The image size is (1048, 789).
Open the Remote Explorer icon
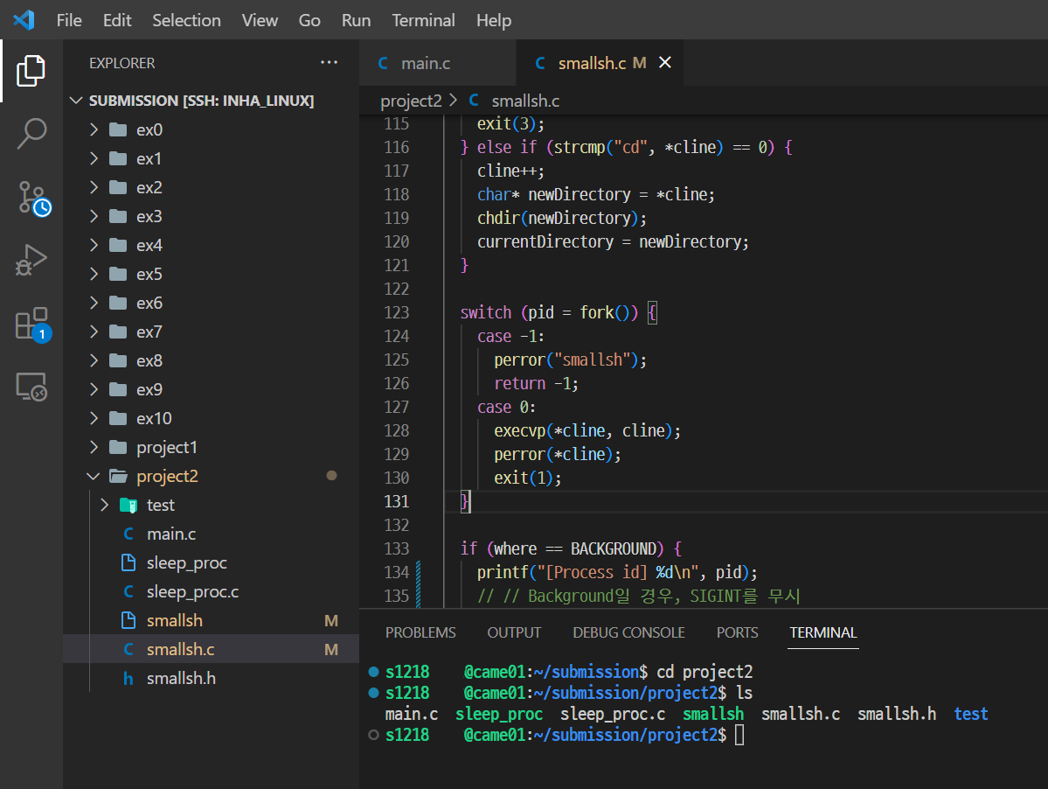pyautogui.click(x=31, y=387)
